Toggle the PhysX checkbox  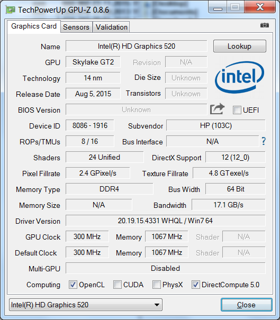point(157,285)
